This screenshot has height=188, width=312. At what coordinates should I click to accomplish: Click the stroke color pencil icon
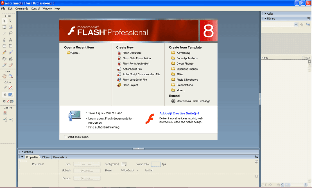tap(5, 87)
